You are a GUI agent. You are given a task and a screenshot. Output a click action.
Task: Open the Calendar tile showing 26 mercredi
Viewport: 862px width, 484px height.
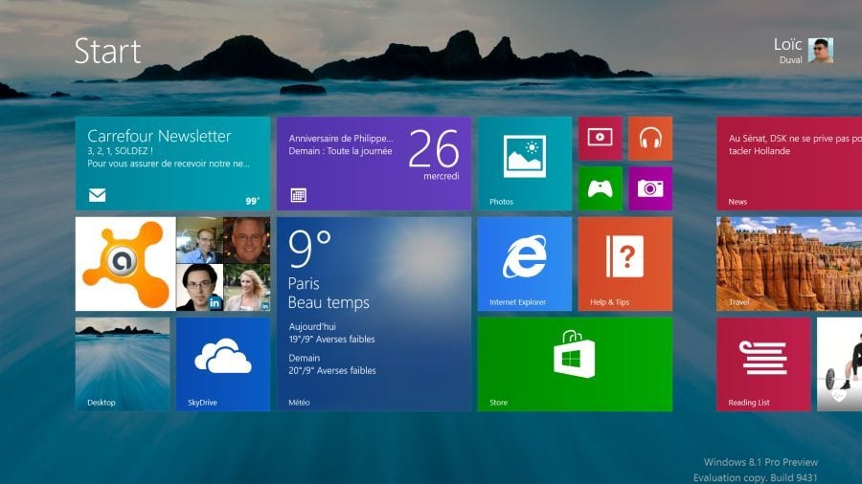[374, 163]
